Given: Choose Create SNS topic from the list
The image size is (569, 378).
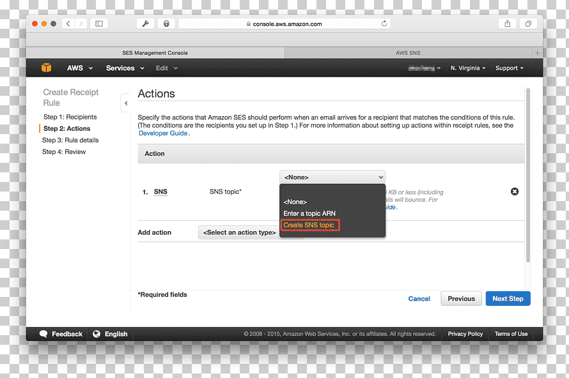Looking at the screenshot, I should pos(309,225).
